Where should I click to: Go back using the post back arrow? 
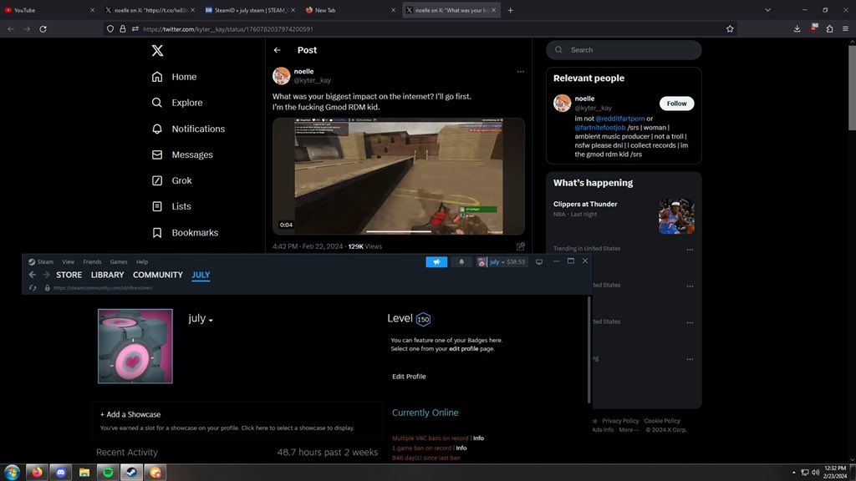click(x=278, y=50)
